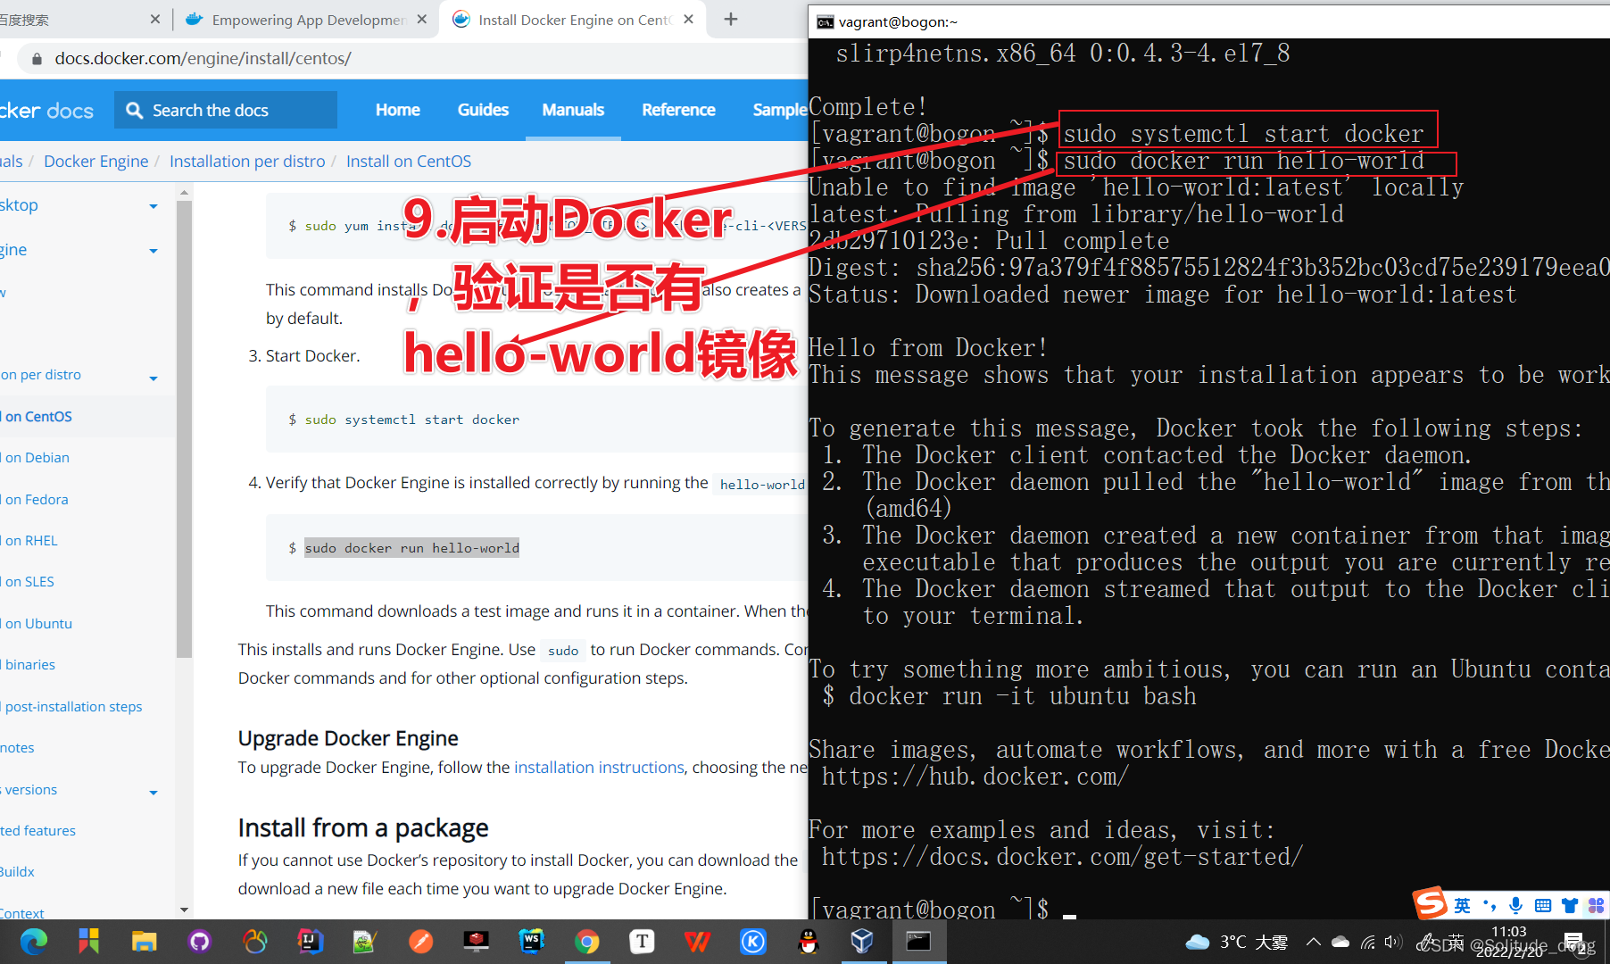Screen dimensions: 1610x964
Task: Switch to Google Chrome in the taskbar
Action: click(x=586, y=942)
